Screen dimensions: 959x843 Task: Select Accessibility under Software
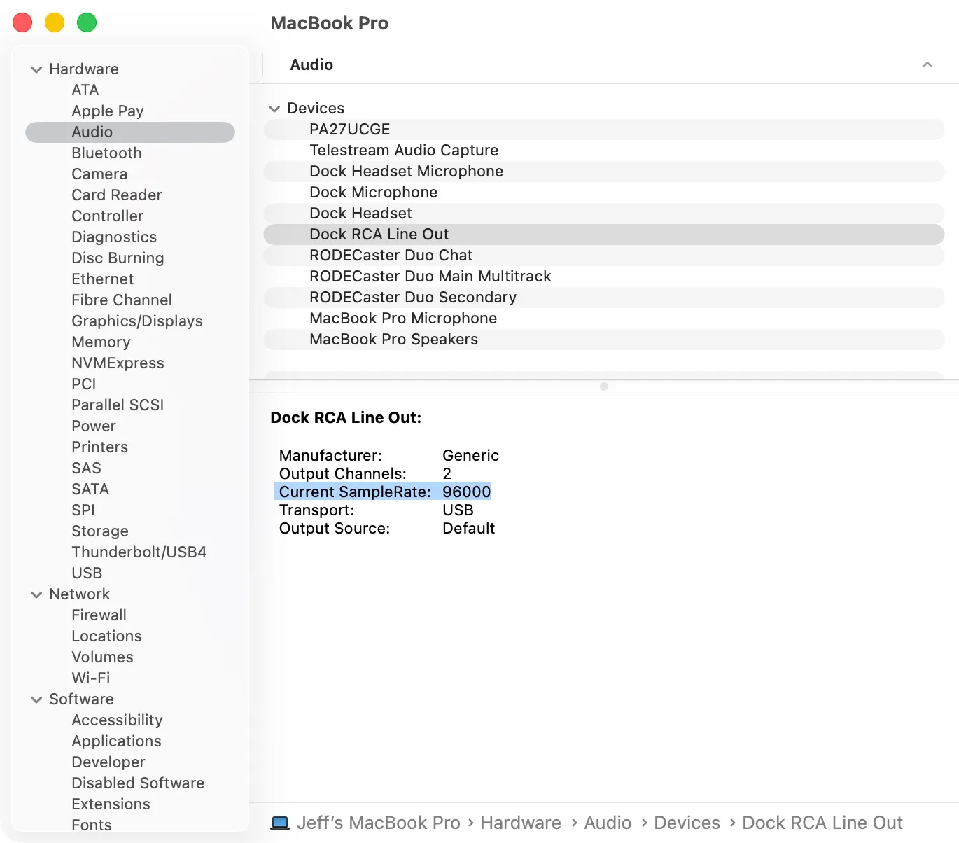pyautogui.click(x=117, y=720)
